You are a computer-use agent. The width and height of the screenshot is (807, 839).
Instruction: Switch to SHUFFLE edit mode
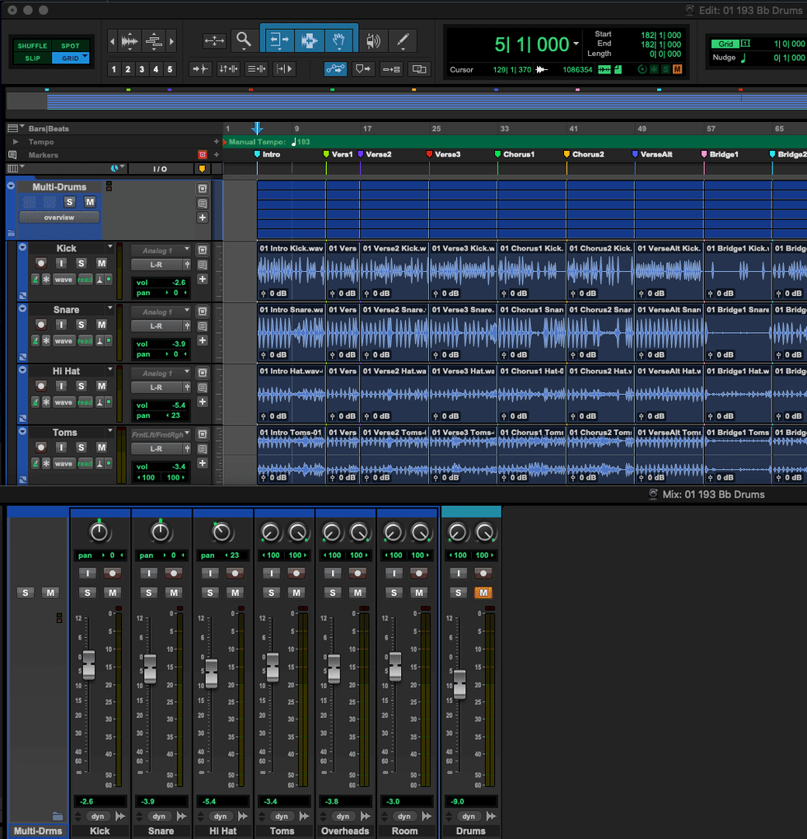click(x=33, y=46)
